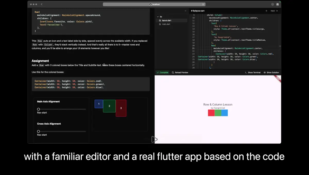This screenshot has height=175, width=309.
Task: Collapse the lib folder
Action: (158, 17)
